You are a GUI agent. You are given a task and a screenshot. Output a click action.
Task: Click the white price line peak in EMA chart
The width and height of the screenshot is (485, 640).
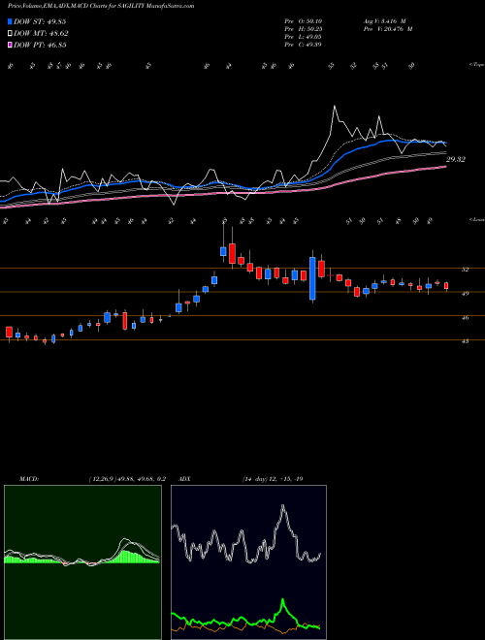[335, 107]
